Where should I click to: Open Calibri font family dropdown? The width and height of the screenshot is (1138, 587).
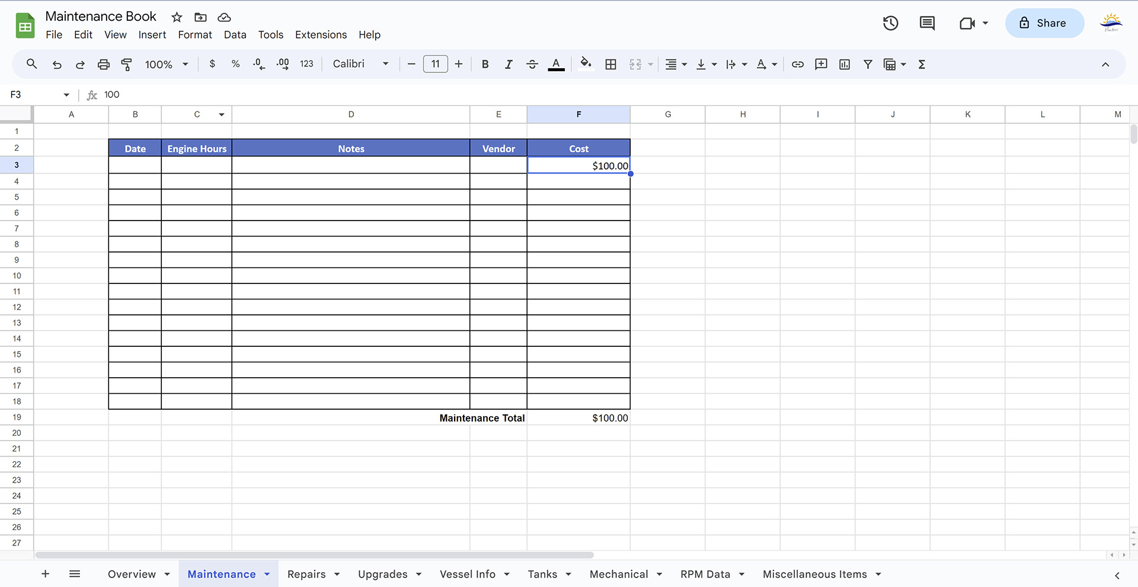click(360, 64)
